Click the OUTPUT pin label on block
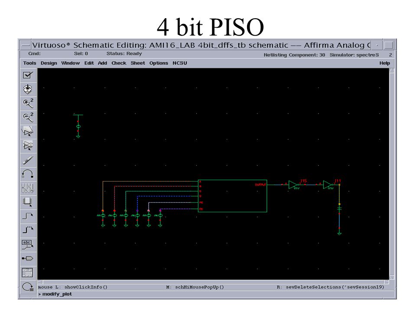Image resolution: width=416 pixels, height=312 pixels. coord(260,185)
